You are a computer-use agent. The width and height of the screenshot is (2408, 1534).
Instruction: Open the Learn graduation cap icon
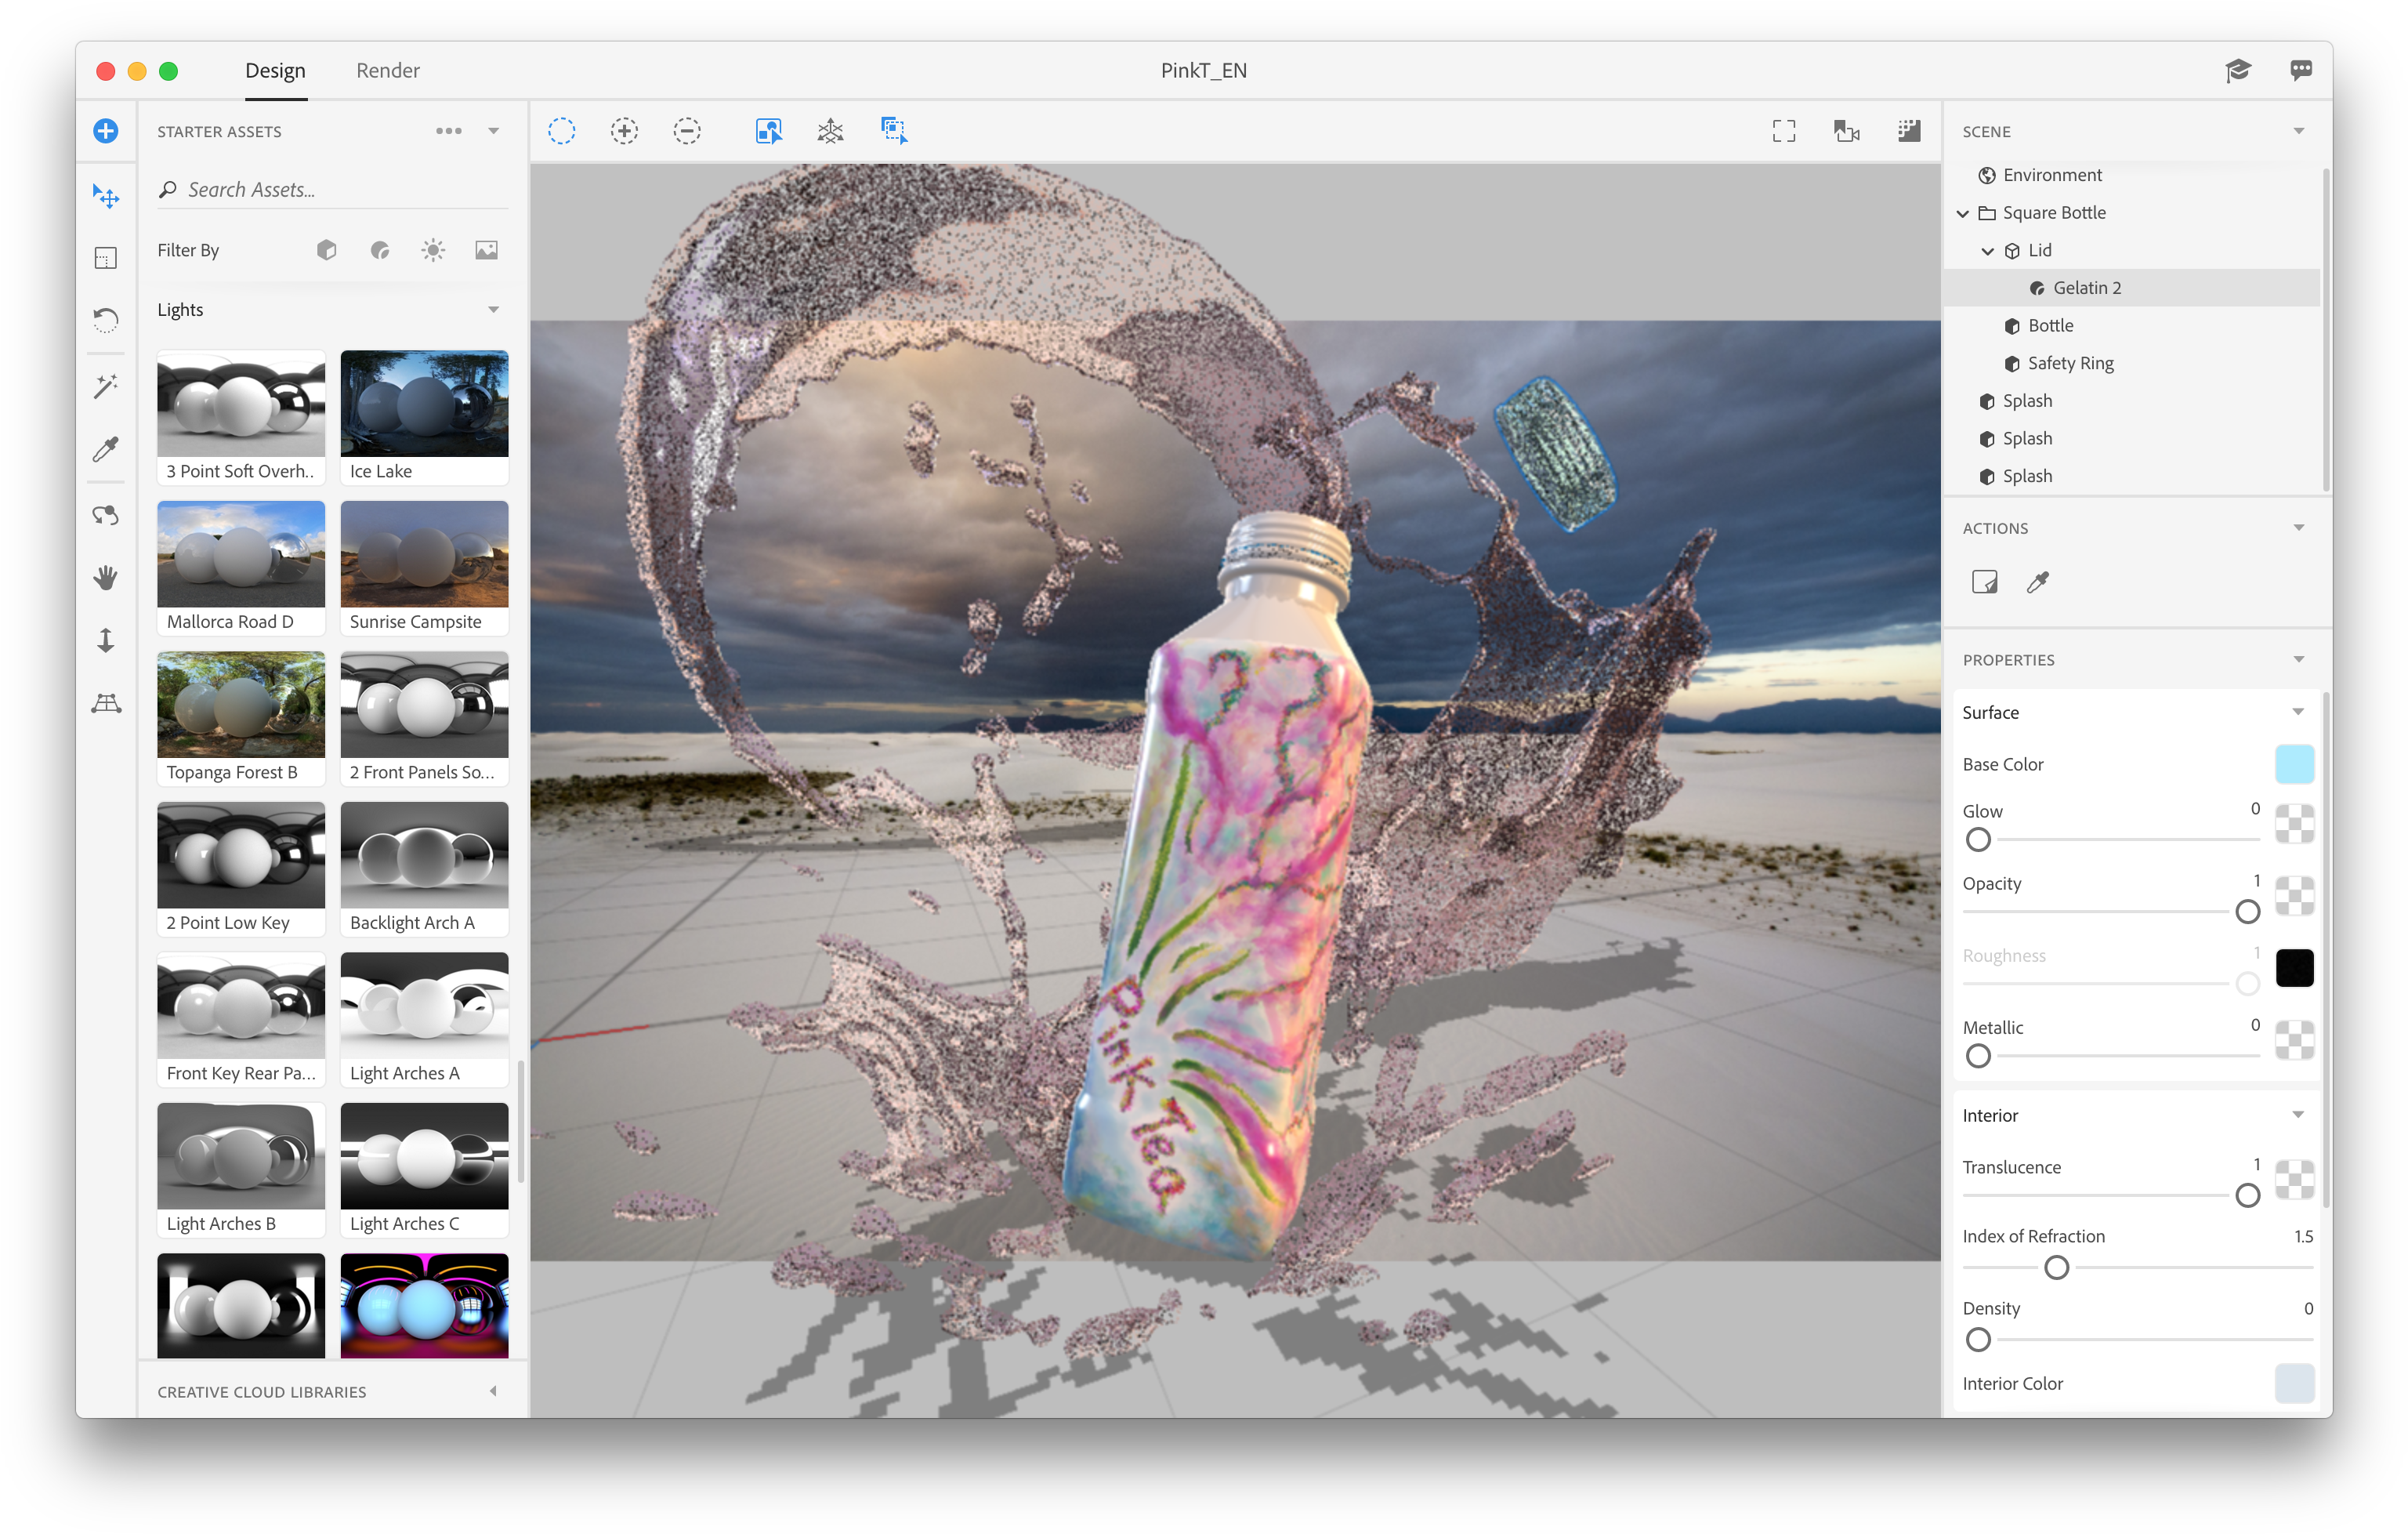2238,70
